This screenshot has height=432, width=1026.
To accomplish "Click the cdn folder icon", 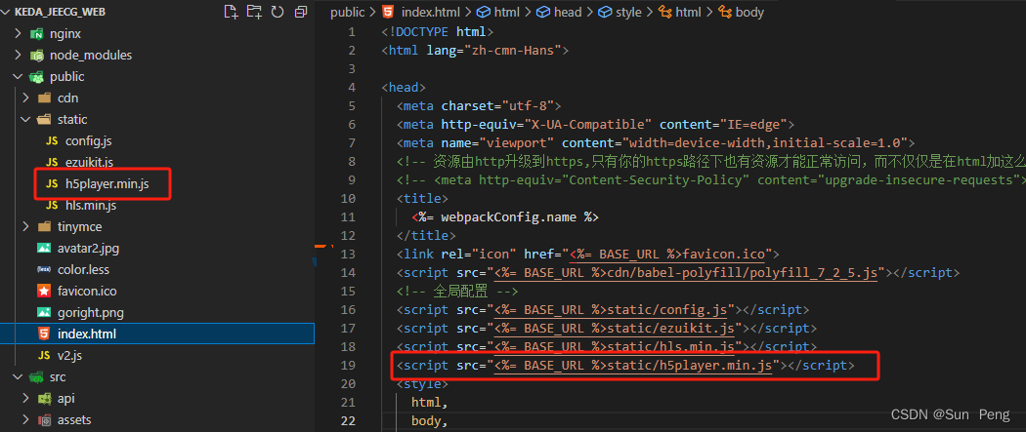I will [x=44, y=98].
